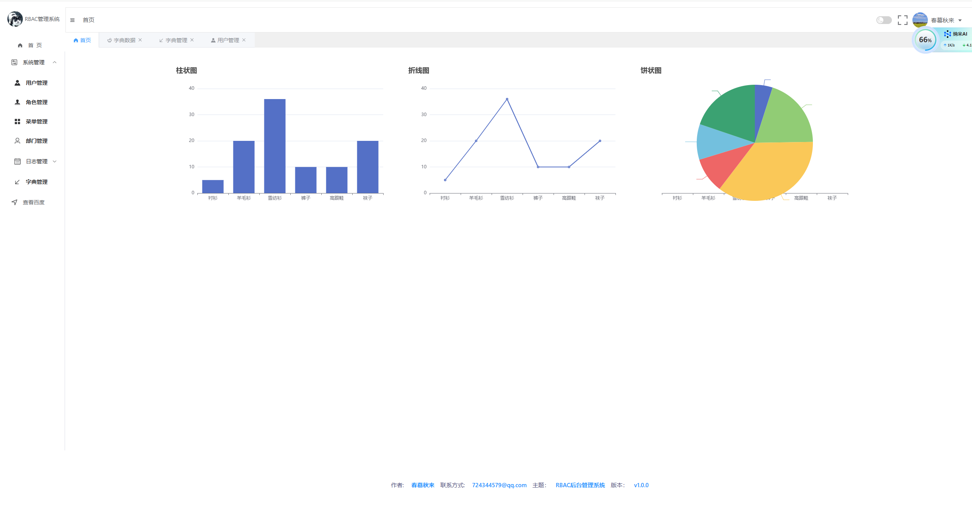
Task: Click the fullscreen icon in header
Action: pos(902,20)
